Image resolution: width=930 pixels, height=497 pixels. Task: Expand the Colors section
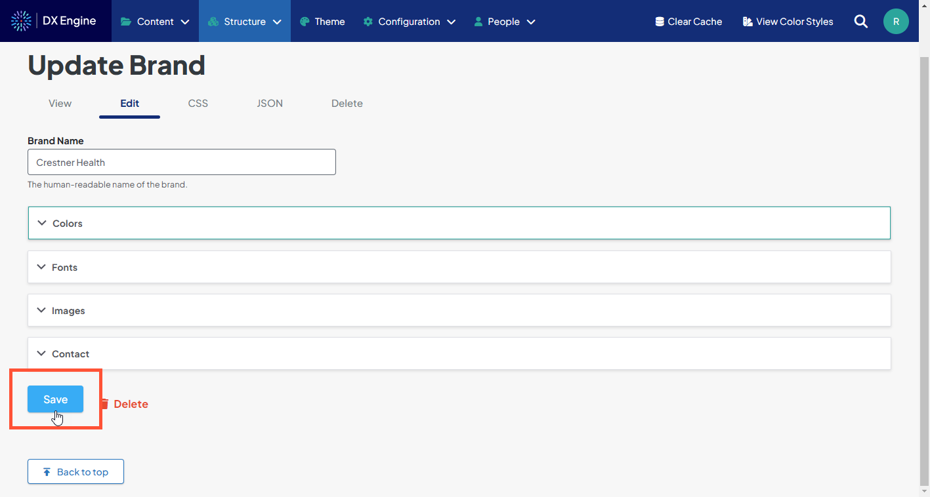pyautogui.click(x=459, y=224)
